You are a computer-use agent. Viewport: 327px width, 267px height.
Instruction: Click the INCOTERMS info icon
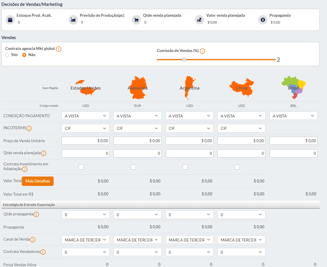click(29, 128)
